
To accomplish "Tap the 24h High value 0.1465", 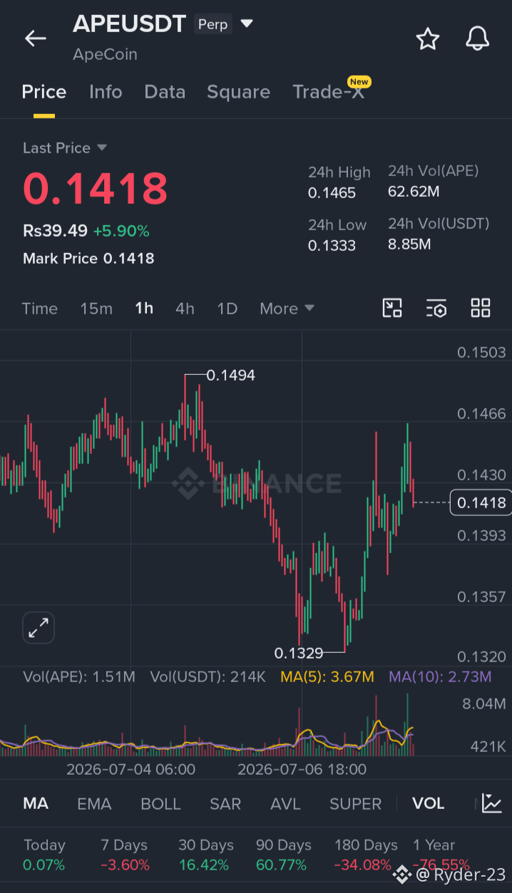I will coord(332,193).
